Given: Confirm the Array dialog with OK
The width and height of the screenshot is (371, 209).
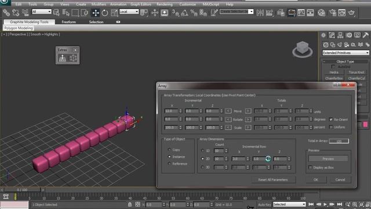Looking at the screenshot, I should [x=315, y=179].
